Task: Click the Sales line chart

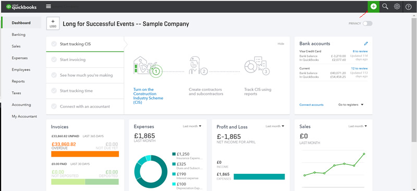Action: pos(334,165)
